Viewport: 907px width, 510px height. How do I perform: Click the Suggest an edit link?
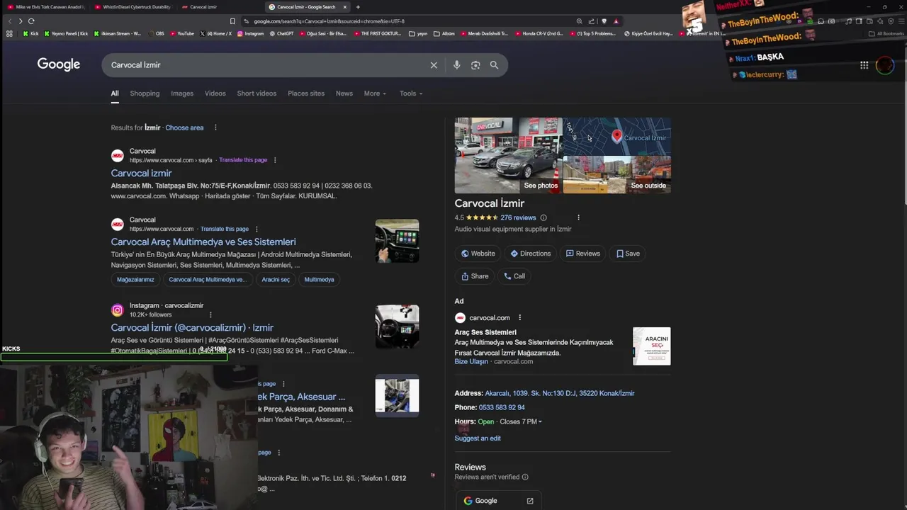pos(478,438)
